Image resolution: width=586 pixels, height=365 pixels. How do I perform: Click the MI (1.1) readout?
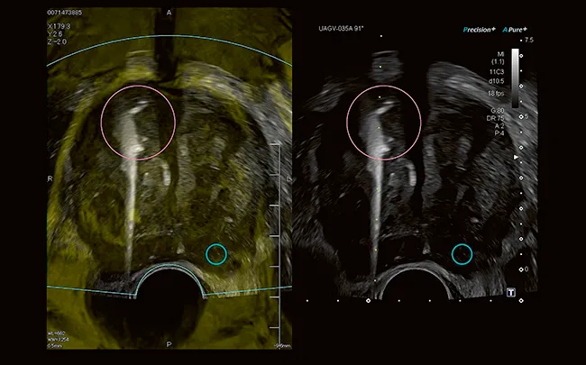click(495, 59)
